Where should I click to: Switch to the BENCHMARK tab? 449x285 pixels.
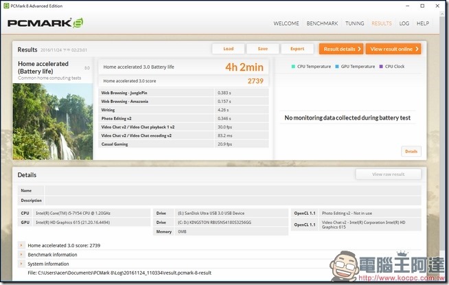point(322,23)
